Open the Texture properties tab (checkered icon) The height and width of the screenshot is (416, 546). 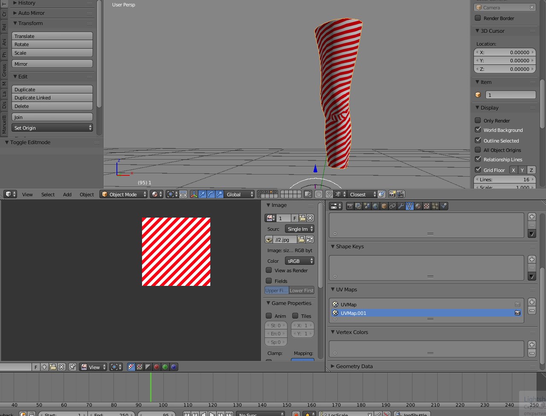coord(427,206)
